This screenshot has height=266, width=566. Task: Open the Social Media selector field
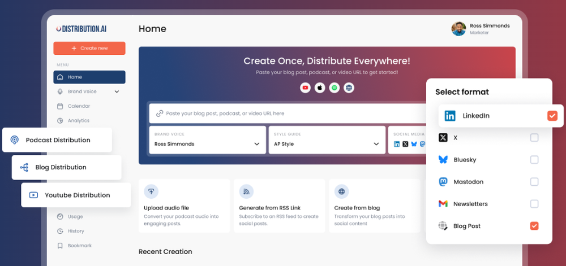(408, 140)
